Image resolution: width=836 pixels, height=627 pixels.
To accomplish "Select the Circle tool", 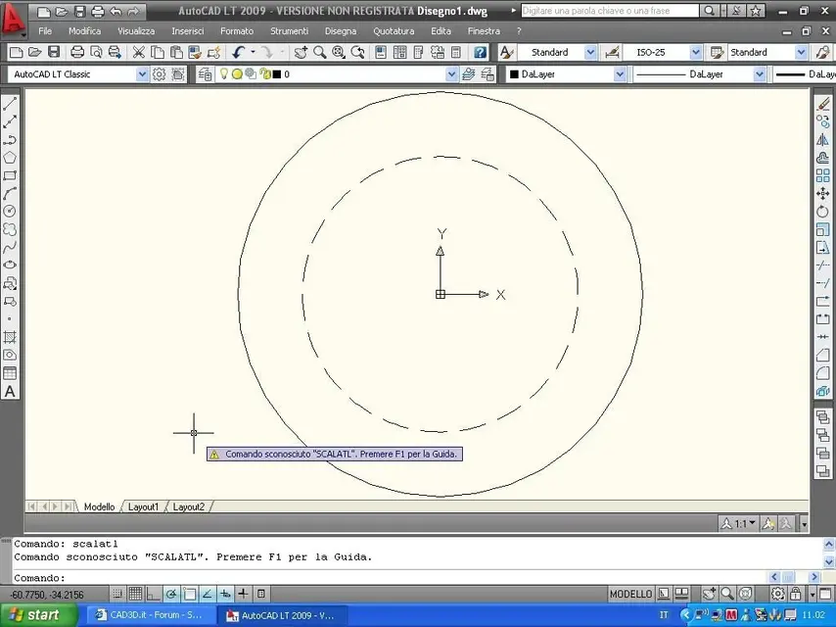I will (10, 212).
